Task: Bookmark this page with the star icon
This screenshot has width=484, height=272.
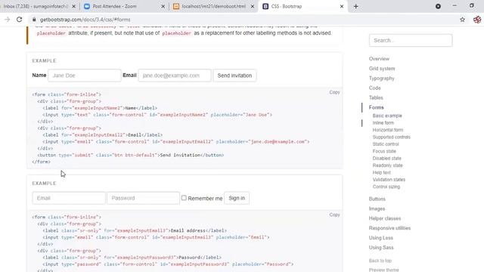Action: tap(462, 20)
